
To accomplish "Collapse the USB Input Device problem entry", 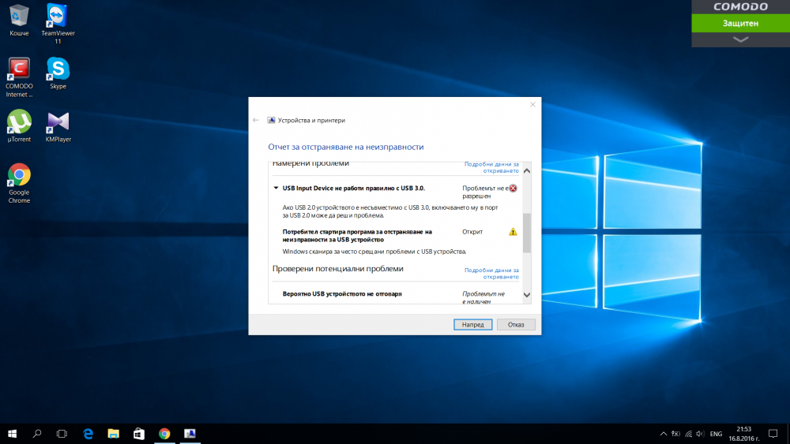I will tap(276, 188).
